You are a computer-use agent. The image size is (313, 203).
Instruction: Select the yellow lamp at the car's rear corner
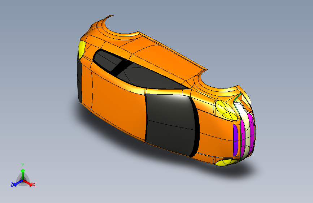(82, 49)
